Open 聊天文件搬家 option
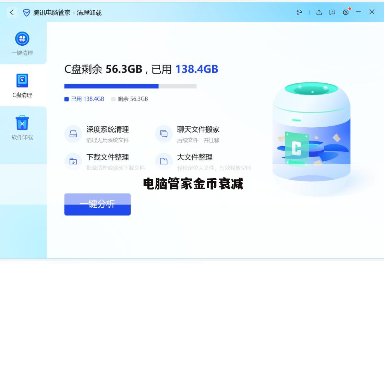Image resolution: width=384 pixels, height=369 pixels. point(198,129)
